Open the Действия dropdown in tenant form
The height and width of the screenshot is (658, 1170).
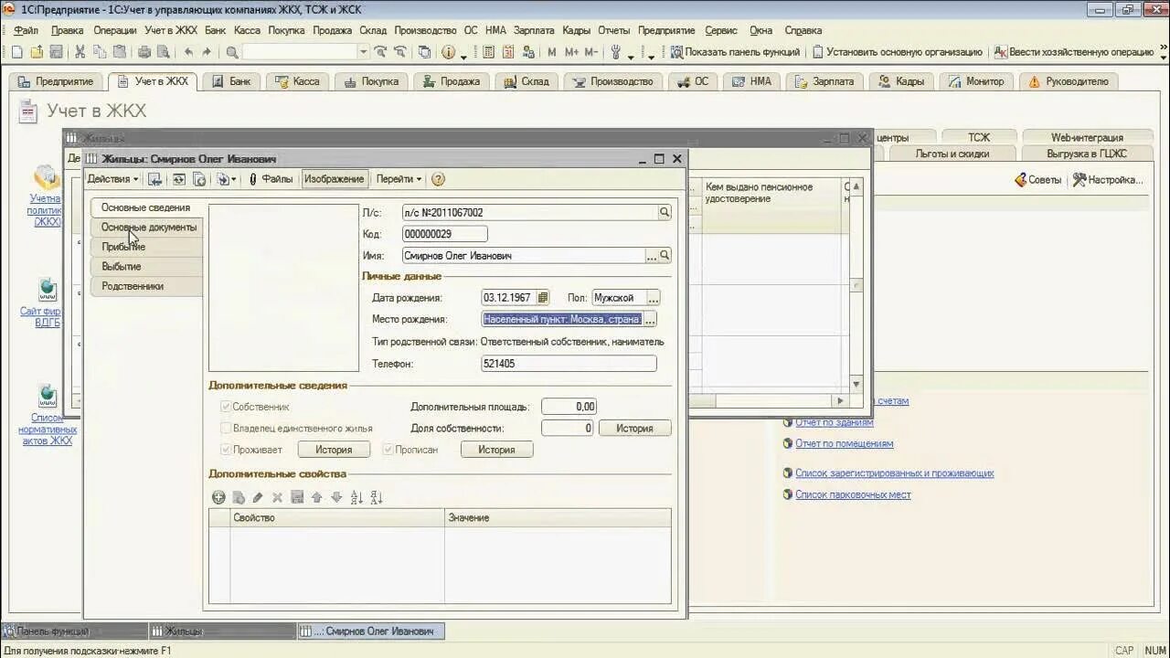pos(113,179)
